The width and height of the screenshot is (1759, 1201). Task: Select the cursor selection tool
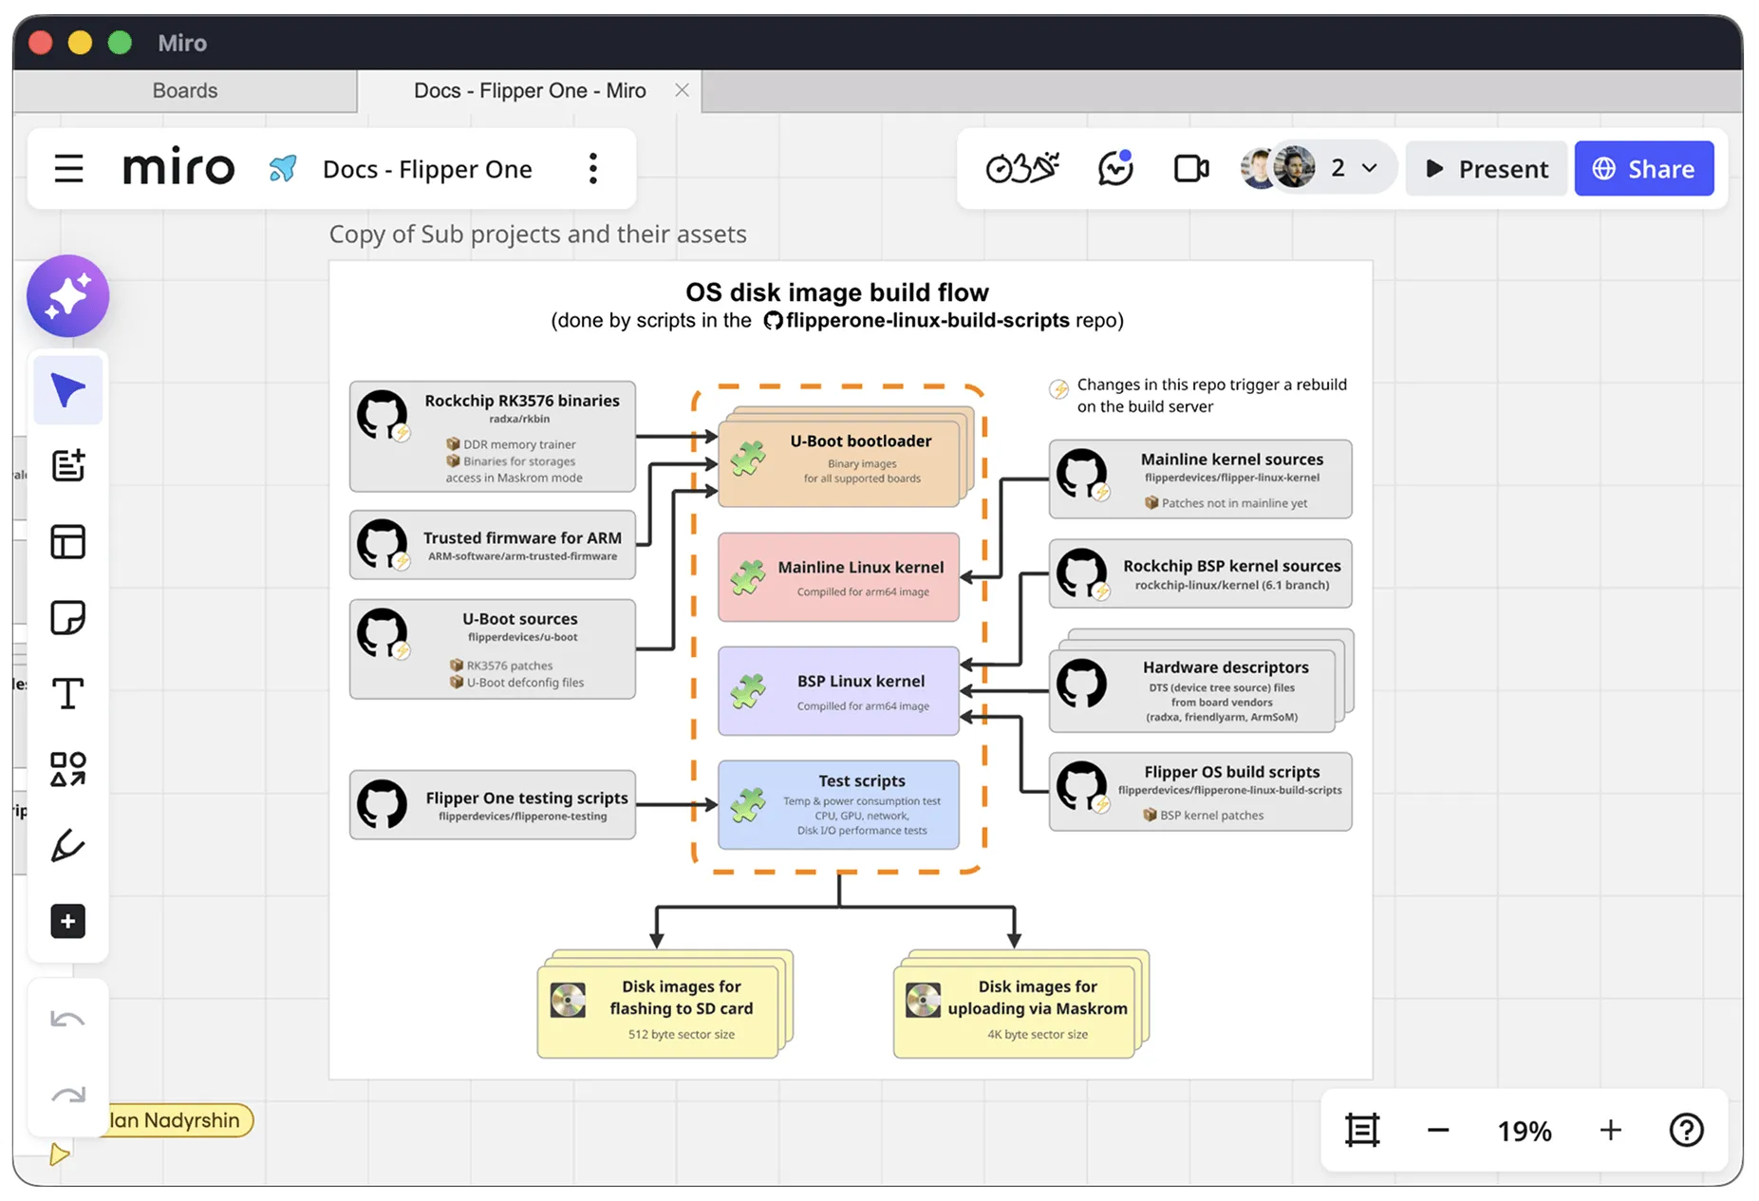click(x=67, y=390)
